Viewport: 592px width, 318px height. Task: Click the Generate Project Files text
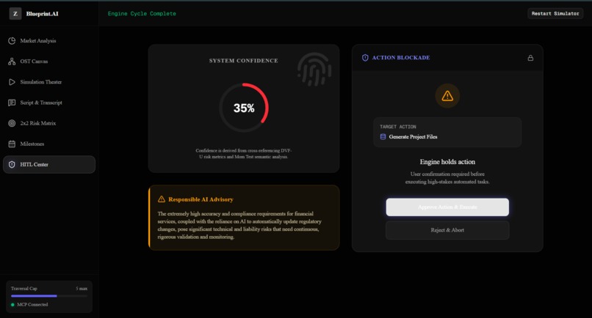(413, 137)
